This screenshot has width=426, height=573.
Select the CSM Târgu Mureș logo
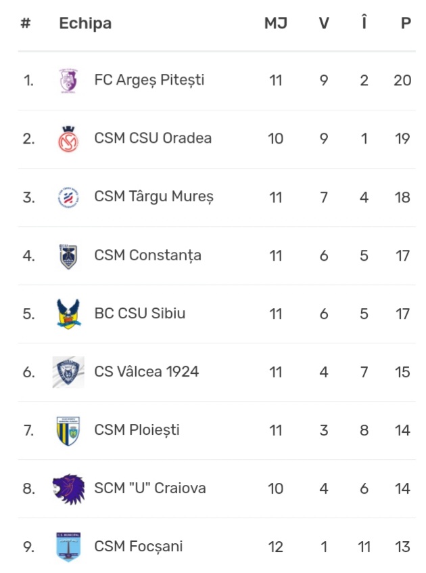pos(68,197)
